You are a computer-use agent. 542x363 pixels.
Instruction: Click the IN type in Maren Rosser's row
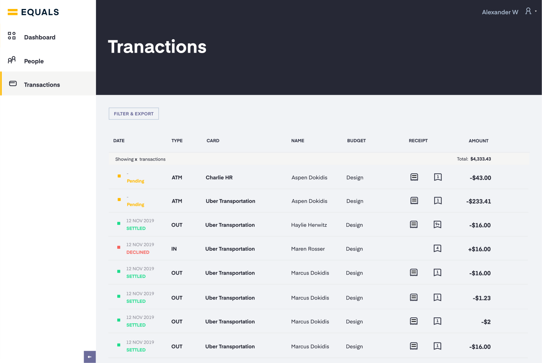pos(174,249)
